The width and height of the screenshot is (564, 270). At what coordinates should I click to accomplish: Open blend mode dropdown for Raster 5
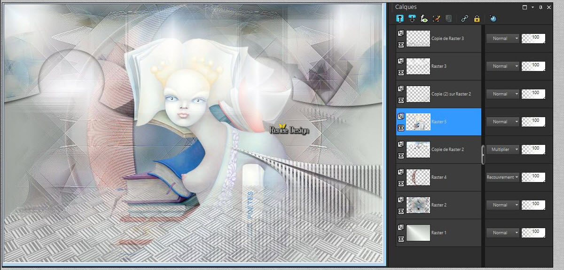(502, 122)
